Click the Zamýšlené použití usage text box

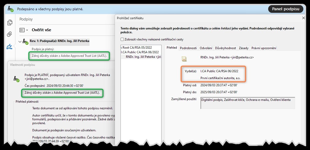click(248, 103)
